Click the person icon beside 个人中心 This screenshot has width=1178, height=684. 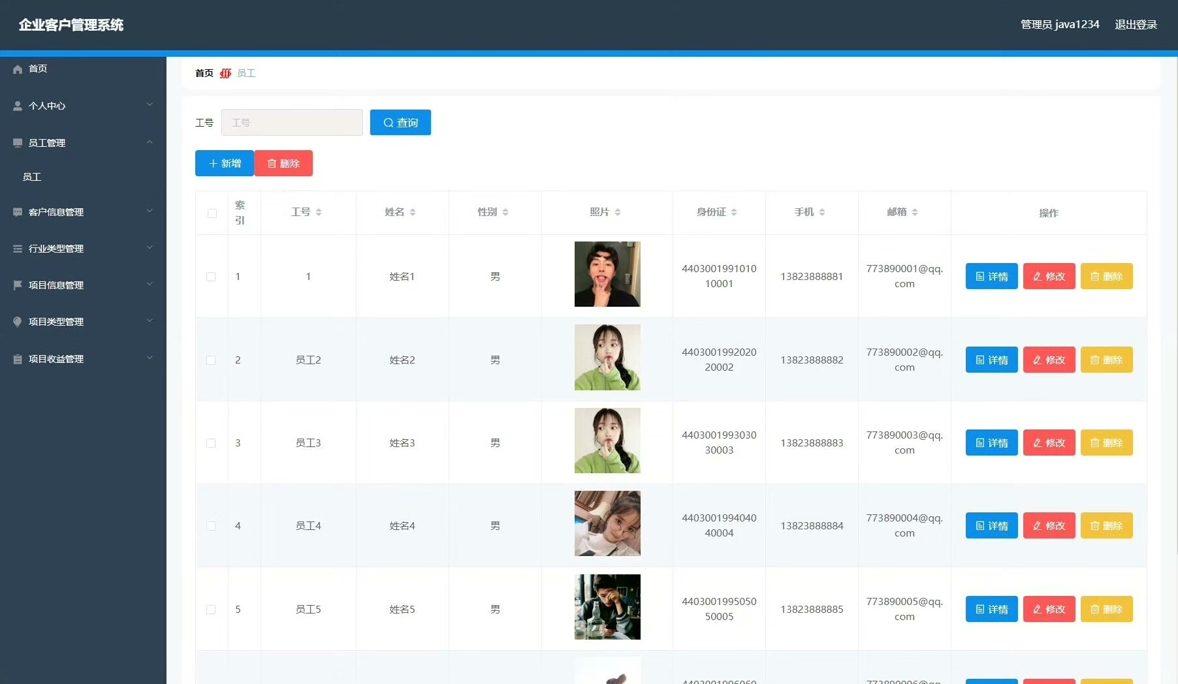coord(18,106)
